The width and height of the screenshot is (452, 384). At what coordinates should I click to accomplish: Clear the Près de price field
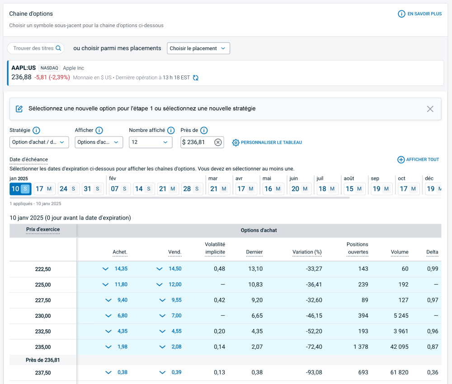pyautogui.click(x=218, y=142)
